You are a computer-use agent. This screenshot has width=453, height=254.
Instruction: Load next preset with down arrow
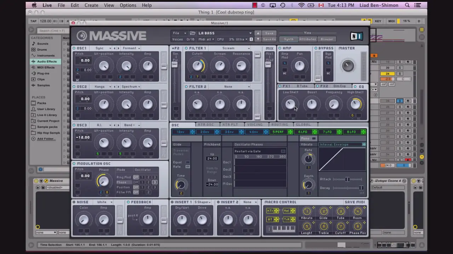258,39
